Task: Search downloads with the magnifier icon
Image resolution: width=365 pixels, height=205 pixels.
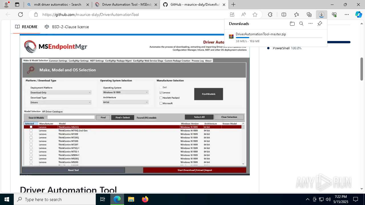Action: click(x=301, y=24)
